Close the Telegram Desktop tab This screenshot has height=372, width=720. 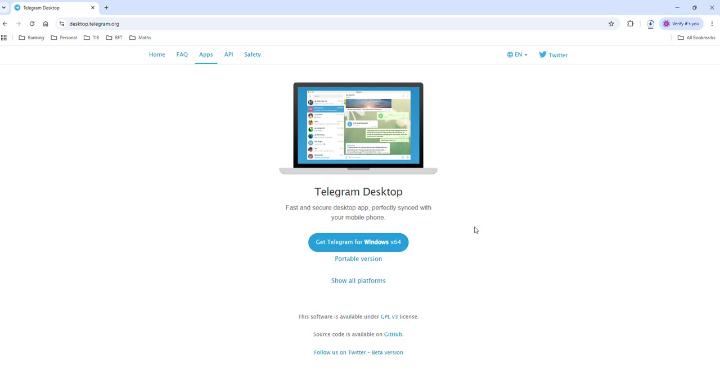(93, 8)
